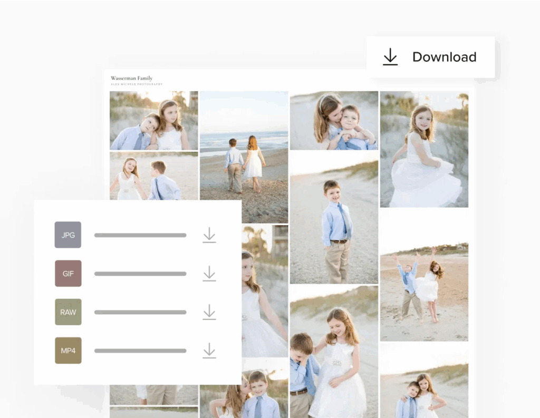
Task: Open top-left photo of siblings leaning together
Action: [x=154, y=121]
